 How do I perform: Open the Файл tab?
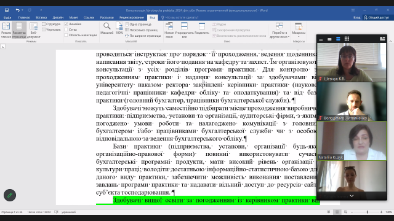(7, 18)
